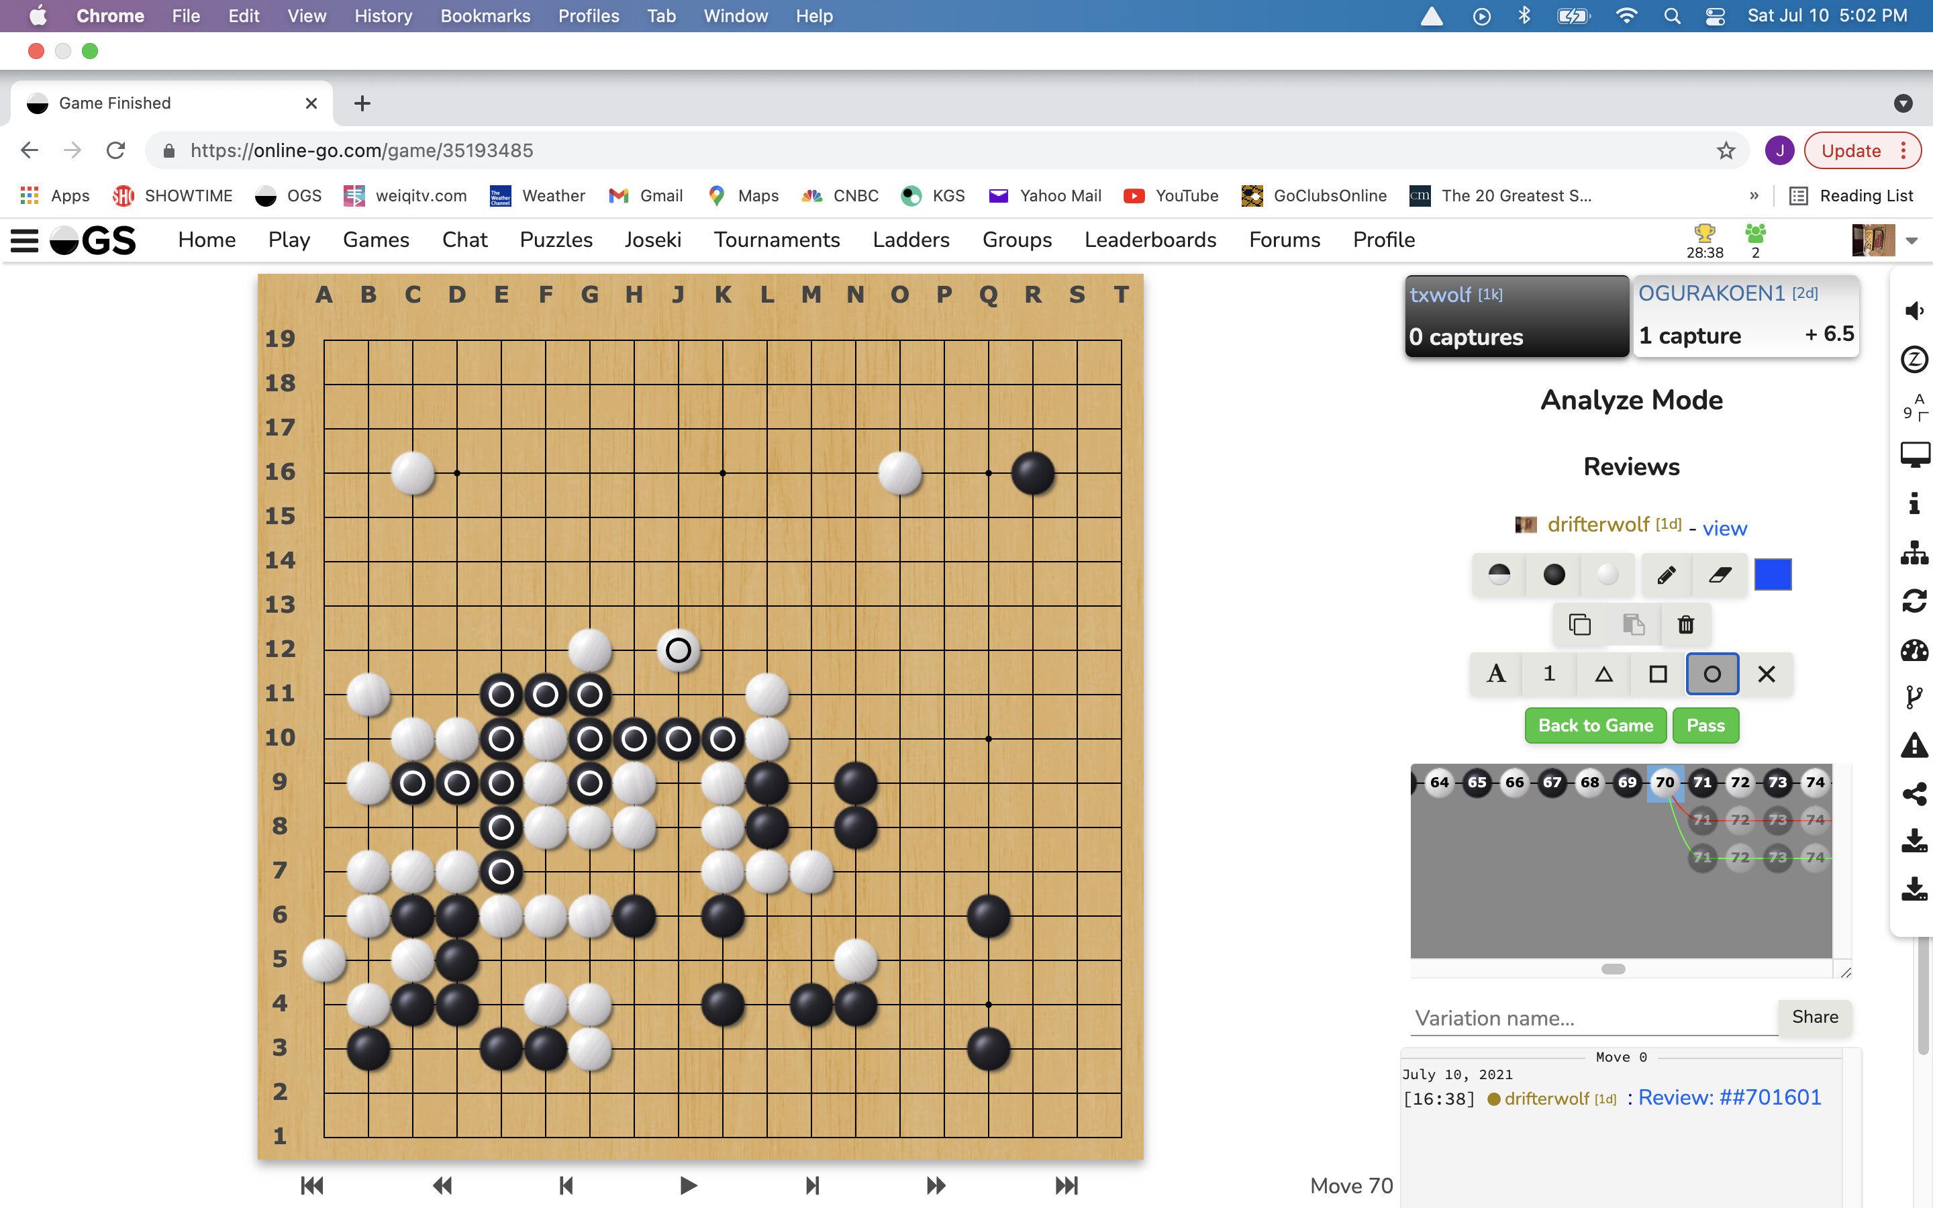Screen dimensions: 1933x1208
Task: Click the trash delete branch icon
Action: point(1685,625)
